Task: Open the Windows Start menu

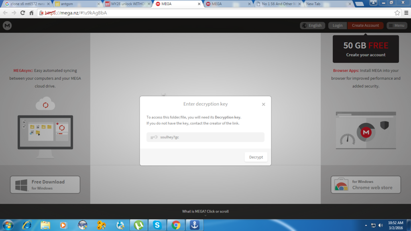Action: click(x=8, y=225)
